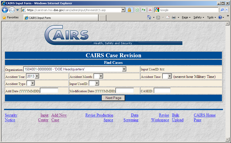Open the Safety menu

pos(199,18)
